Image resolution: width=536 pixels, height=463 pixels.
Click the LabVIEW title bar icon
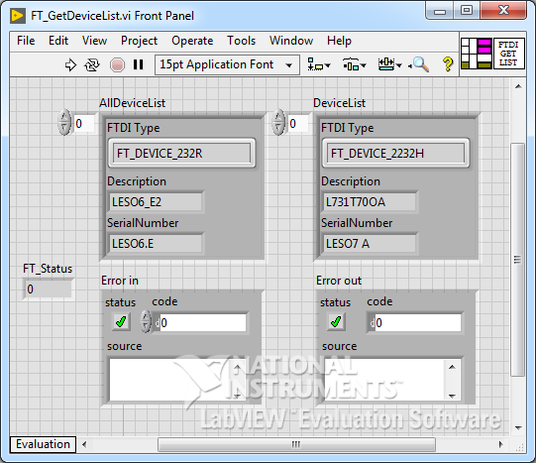(18, 16)
